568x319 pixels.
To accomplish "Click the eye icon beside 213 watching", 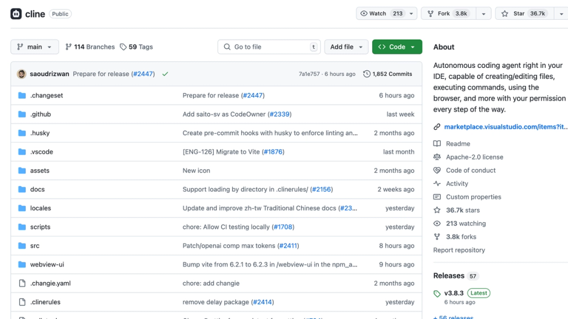I will [437, 224].
